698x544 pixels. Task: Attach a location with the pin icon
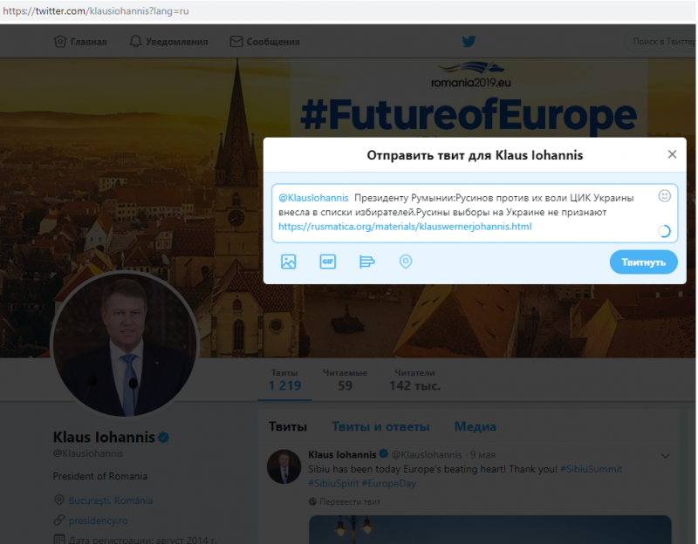(406, 262)
